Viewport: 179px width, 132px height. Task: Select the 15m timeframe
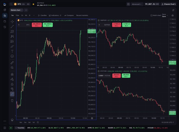(17, 16)
